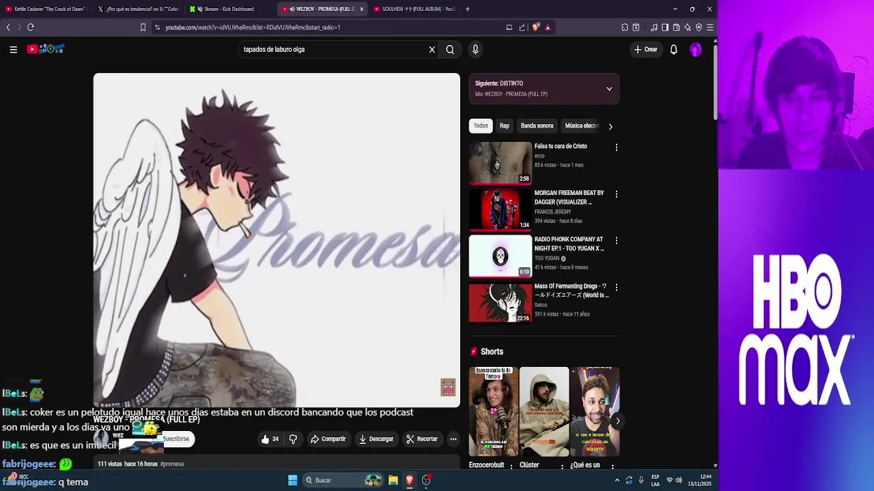
Task: Open the Brave playlist music-note icon
Action: tap(654, 27)
